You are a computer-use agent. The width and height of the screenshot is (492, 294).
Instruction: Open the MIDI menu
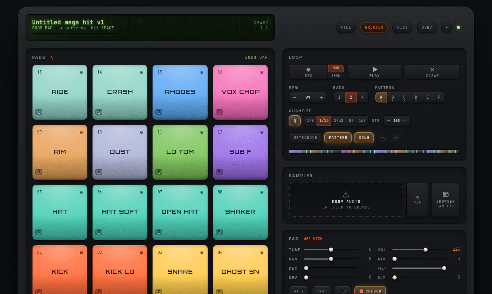coord(403,27)
